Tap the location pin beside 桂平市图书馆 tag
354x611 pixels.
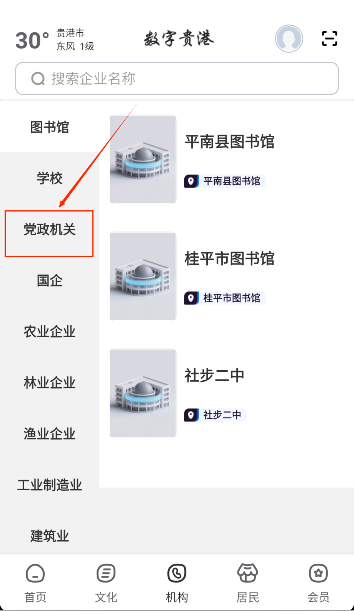tap(191, 298)
